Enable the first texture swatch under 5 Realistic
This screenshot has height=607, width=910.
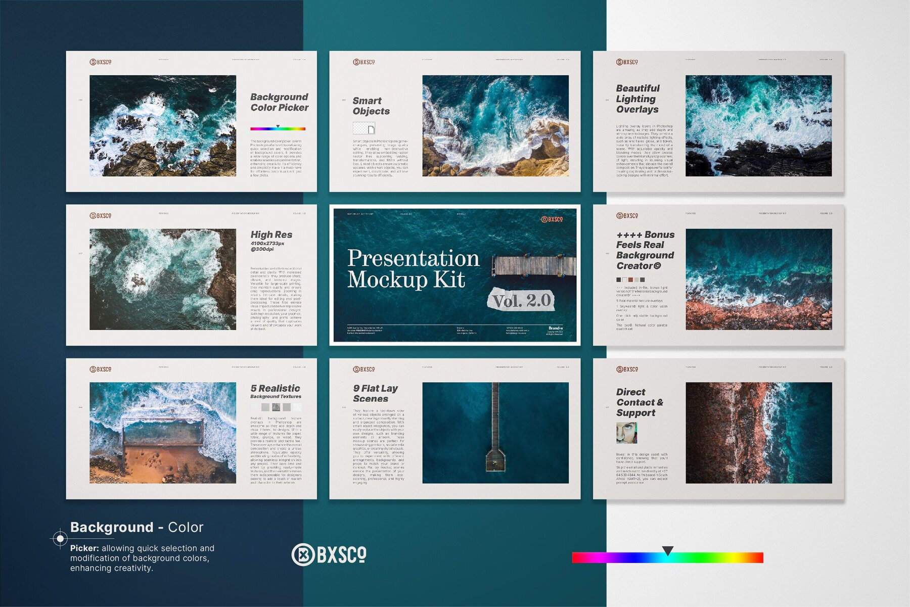[254, 407]
